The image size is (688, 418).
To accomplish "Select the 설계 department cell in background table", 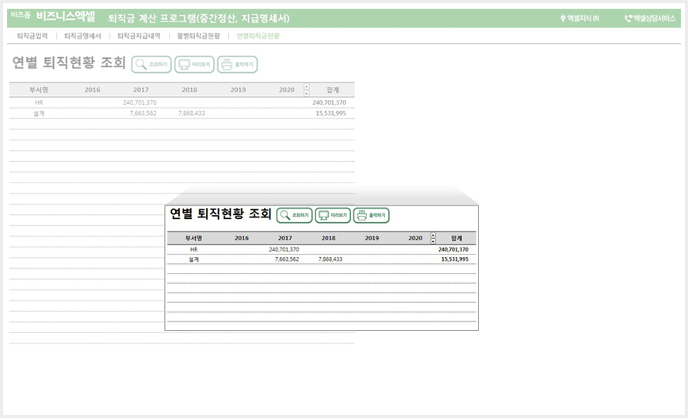I will 39,113.
